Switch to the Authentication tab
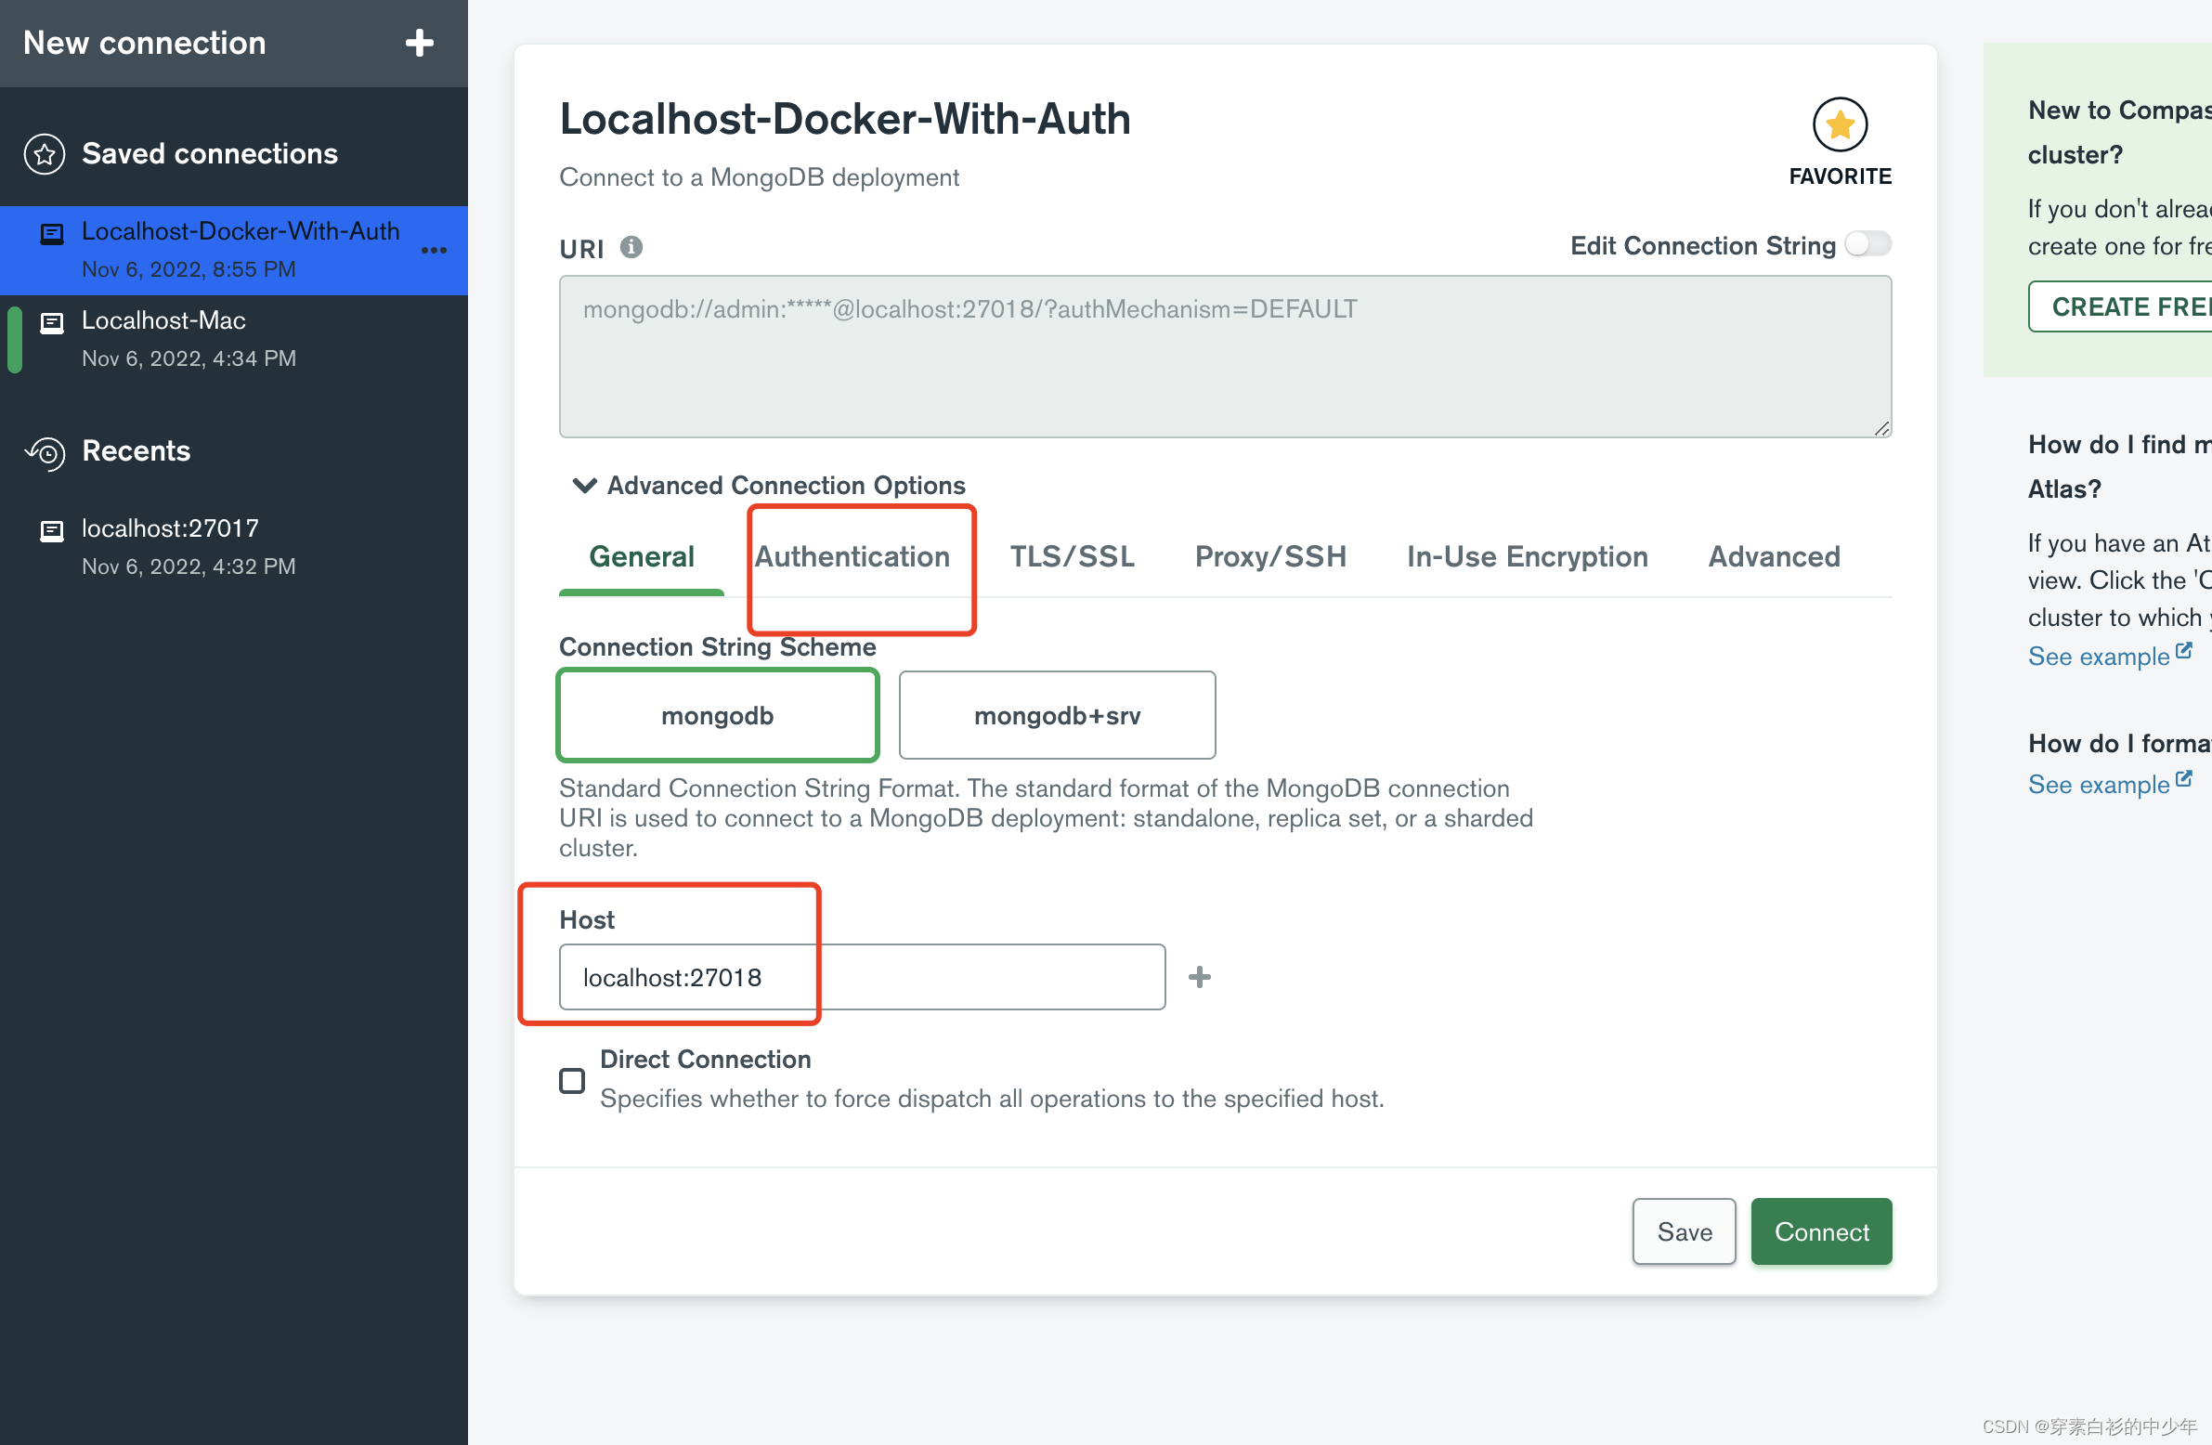Viewport: 2212px width, 1445px height. point(852,556)
